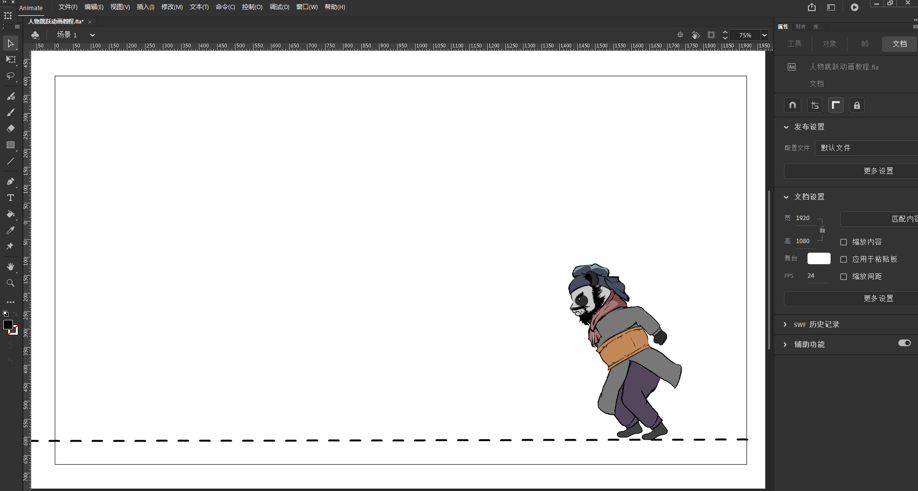Switch to the 工具 properties tab
The image size is (918, 491).
point(795,44)
